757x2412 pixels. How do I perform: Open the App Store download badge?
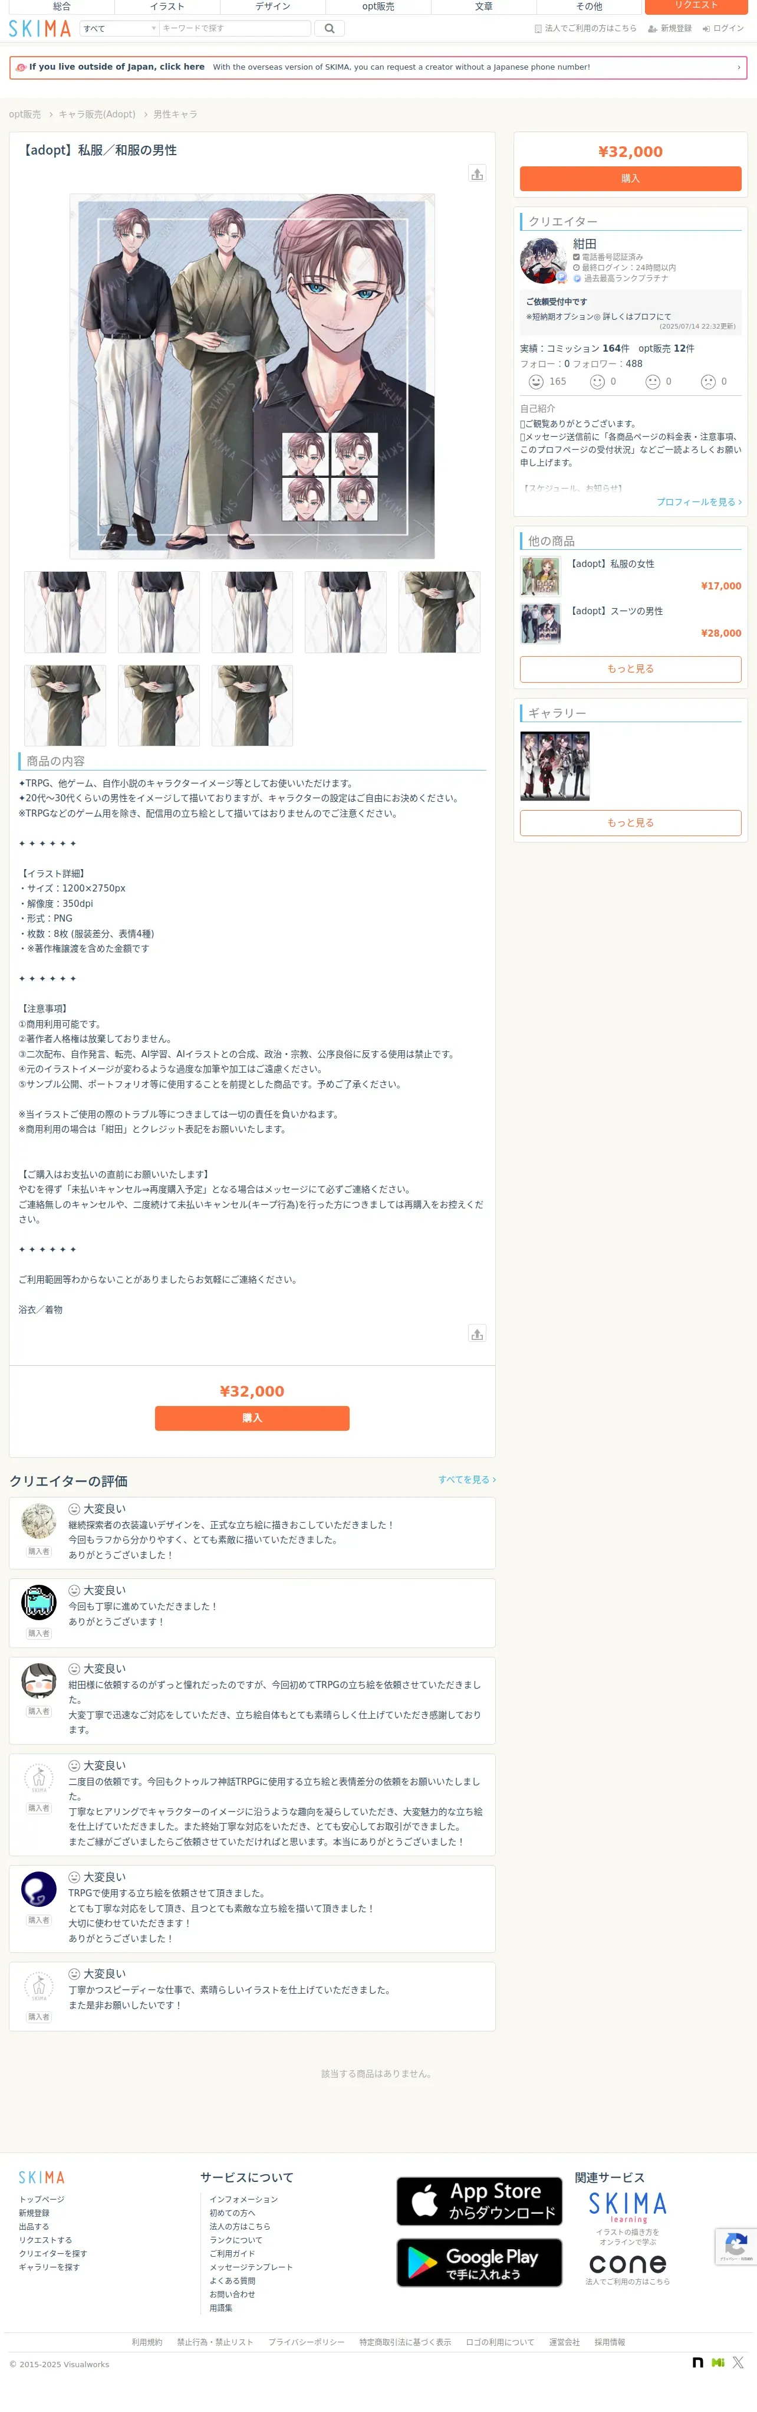[479, 2201]
